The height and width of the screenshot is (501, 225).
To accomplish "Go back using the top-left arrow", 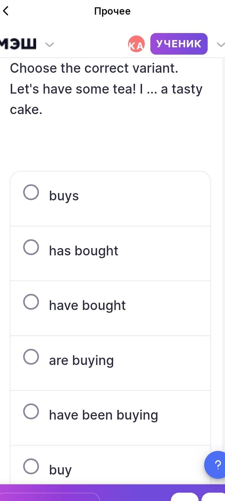I will pyautogui.click(x=6, y=11).
